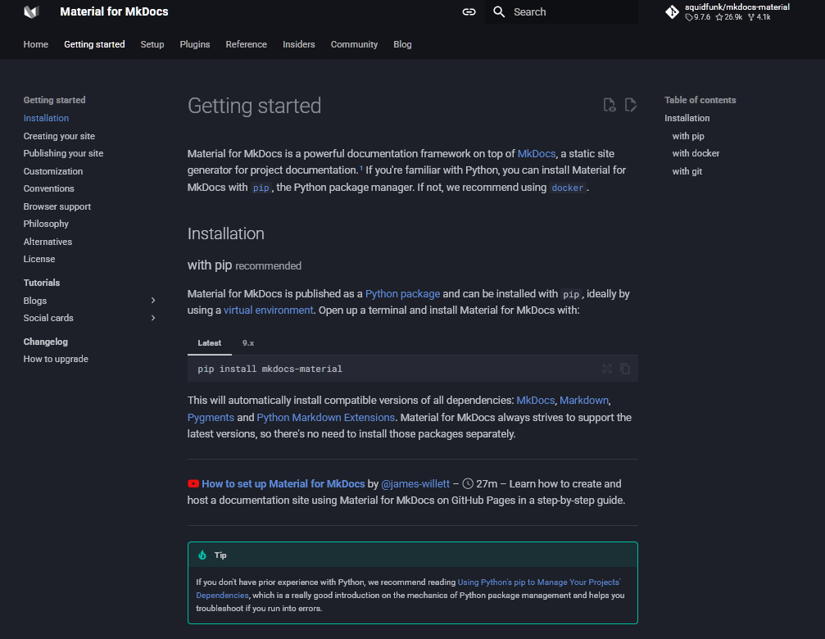Open the License page

click(x=39, y=259)
